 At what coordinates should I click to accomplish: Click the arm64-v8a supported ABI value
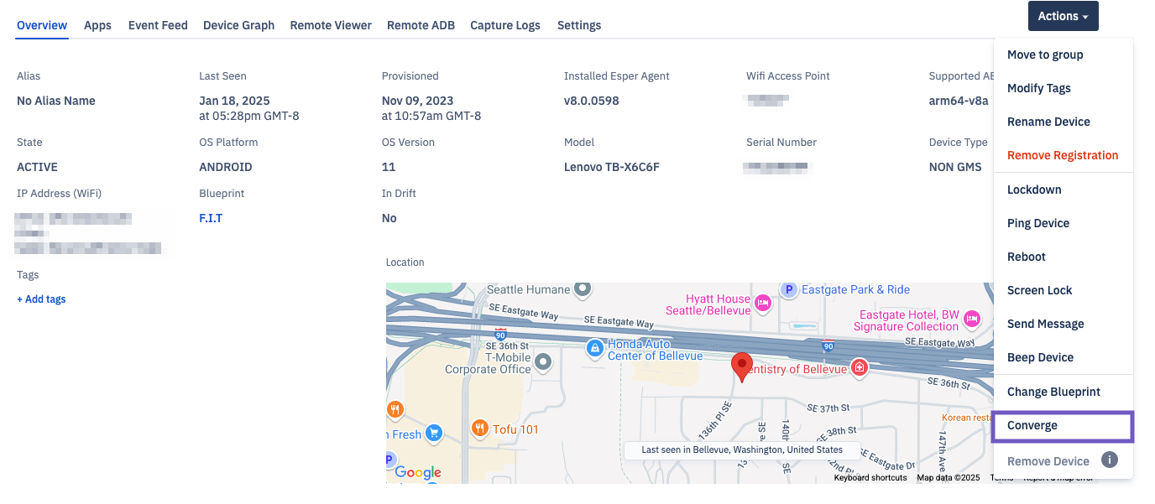click(959, 101)
